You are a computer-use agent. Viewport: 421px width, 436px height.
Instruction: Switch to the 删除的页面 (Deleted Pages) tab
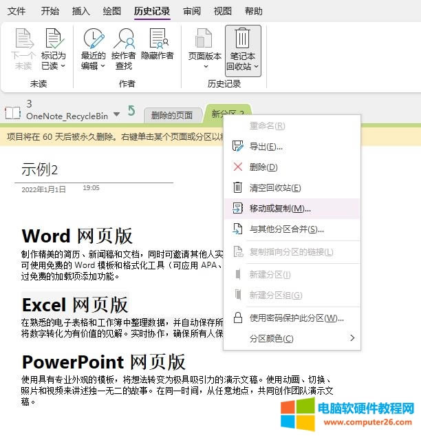[x=172, y=115]
